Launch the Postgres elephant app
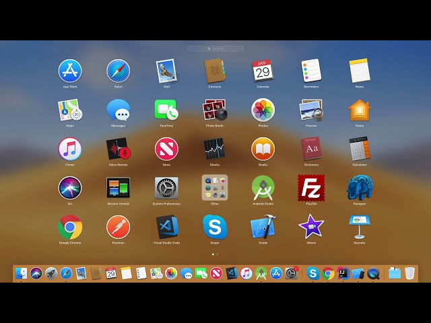Screen dimensions: 431x323 (x=359, y=188)
